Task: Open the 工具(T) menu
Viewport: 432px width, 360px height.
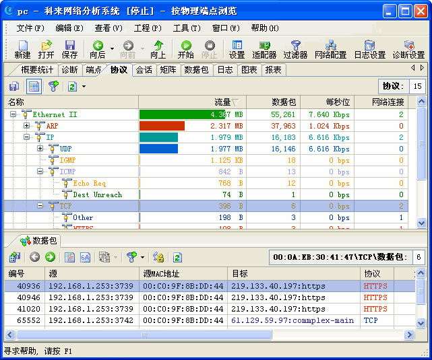Action: tap(187, 28)
